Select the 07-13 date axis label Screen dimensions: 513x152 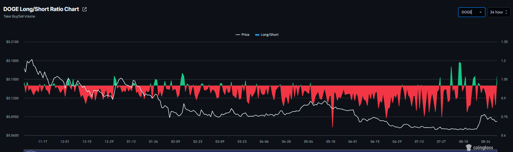419,141
